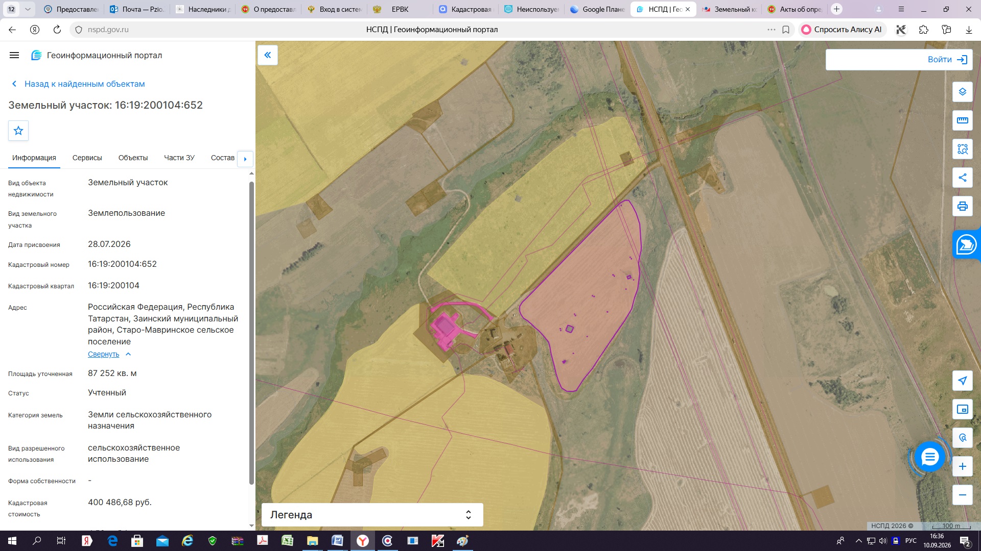Open the Части ЗУ tab
981x551 pixels.
[179, 158]
